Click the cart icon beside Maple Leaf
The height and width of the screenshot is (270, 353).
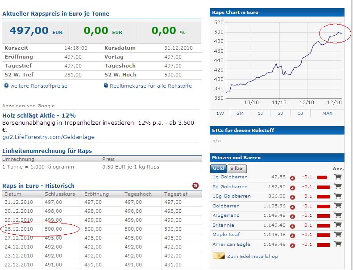338,235
